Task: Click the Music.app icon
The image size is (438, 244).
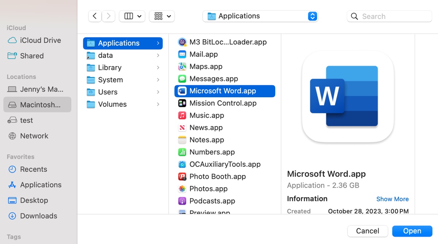Action: tap(182, 115)
